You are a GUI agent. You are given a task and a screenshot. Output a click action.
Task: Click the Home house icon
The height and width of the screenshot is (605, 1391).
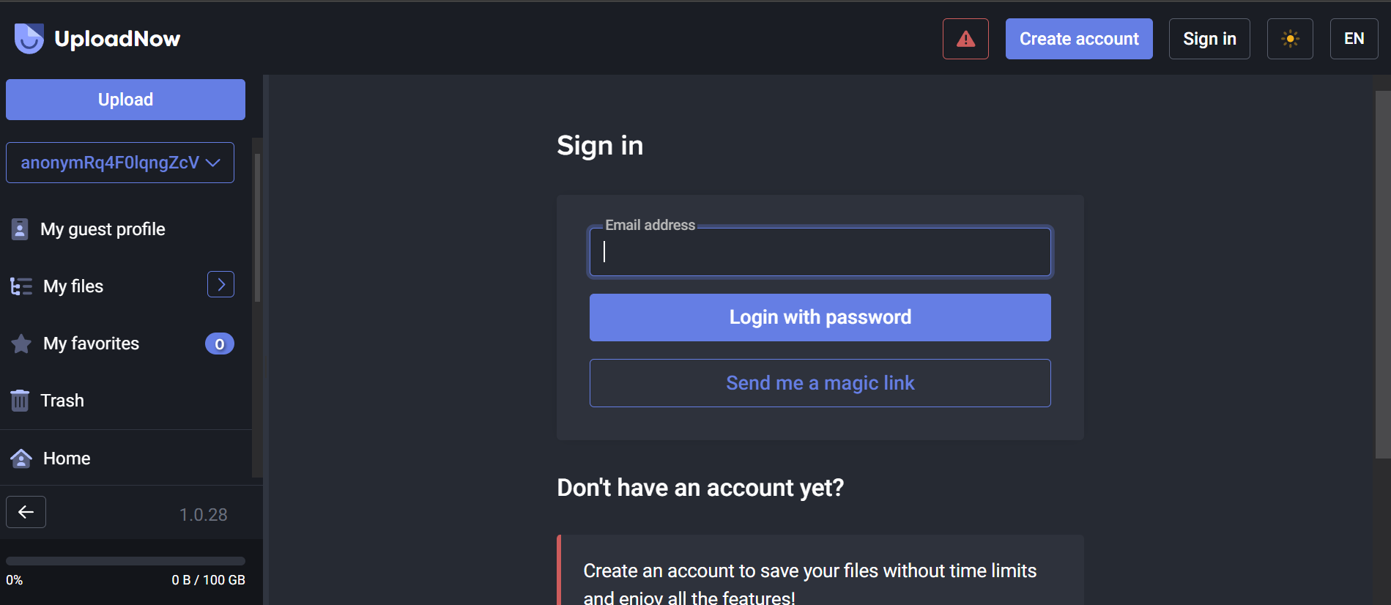click(x=21, y=459)
